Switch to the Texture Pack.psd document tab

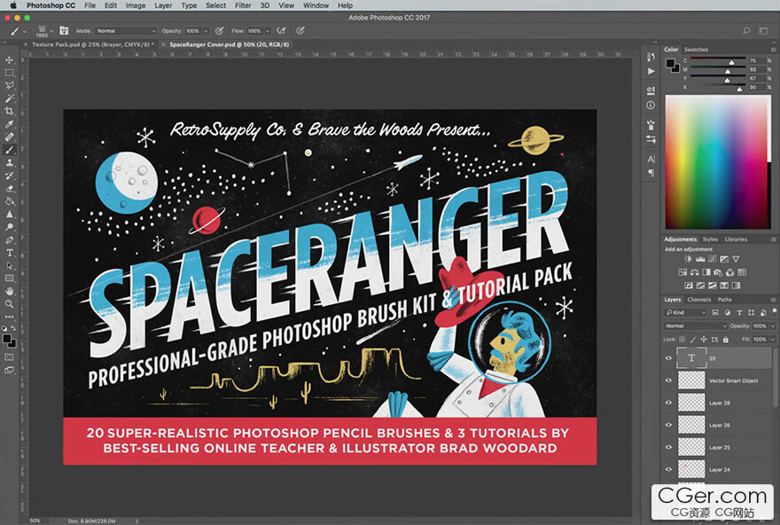90,44
